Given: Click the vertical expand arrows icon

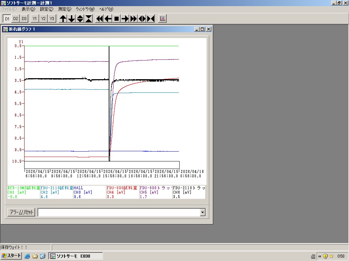Looking at the screenshot, I should coord(80,19).
